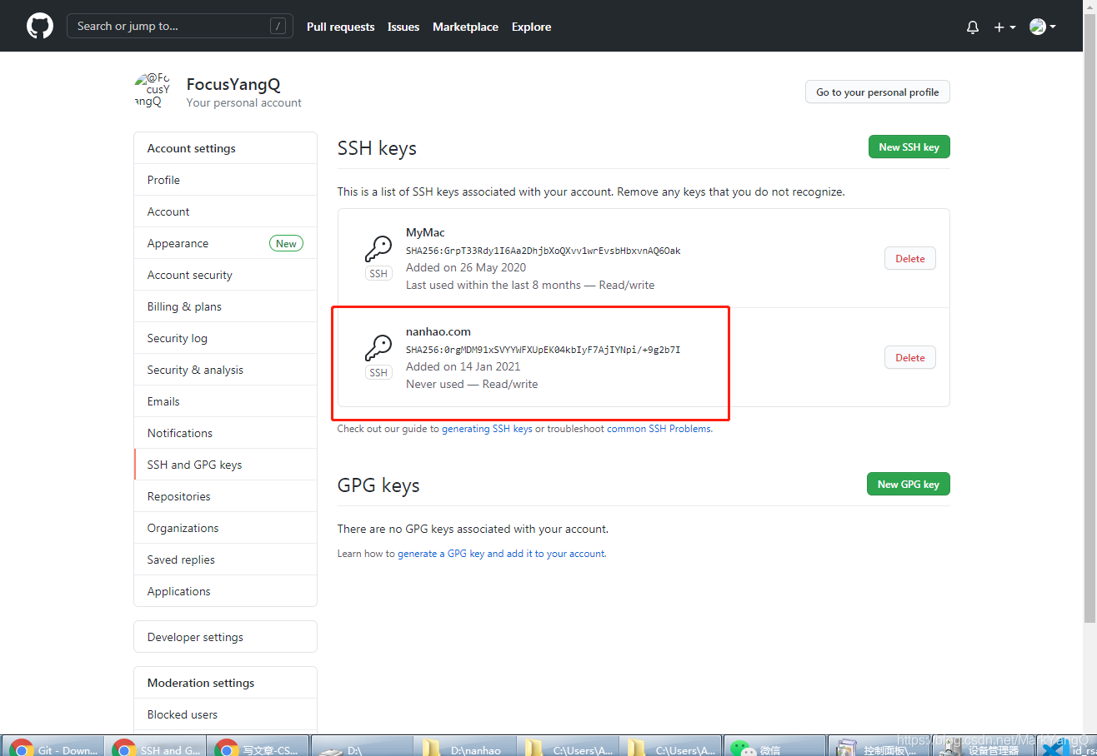This screenshot has height=756, width=1097.
Task: Open Appearance settings in sidebar
Action: click(225, 243)
